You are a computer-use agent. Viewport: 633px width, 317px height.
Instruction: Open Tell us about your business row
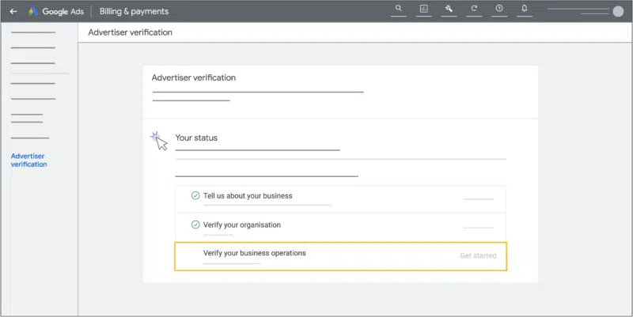pos(340,199)
